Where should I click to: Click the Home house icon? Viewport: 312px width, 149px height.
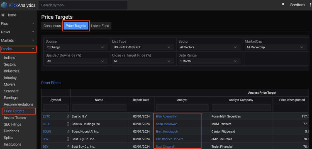coord(3,15)
